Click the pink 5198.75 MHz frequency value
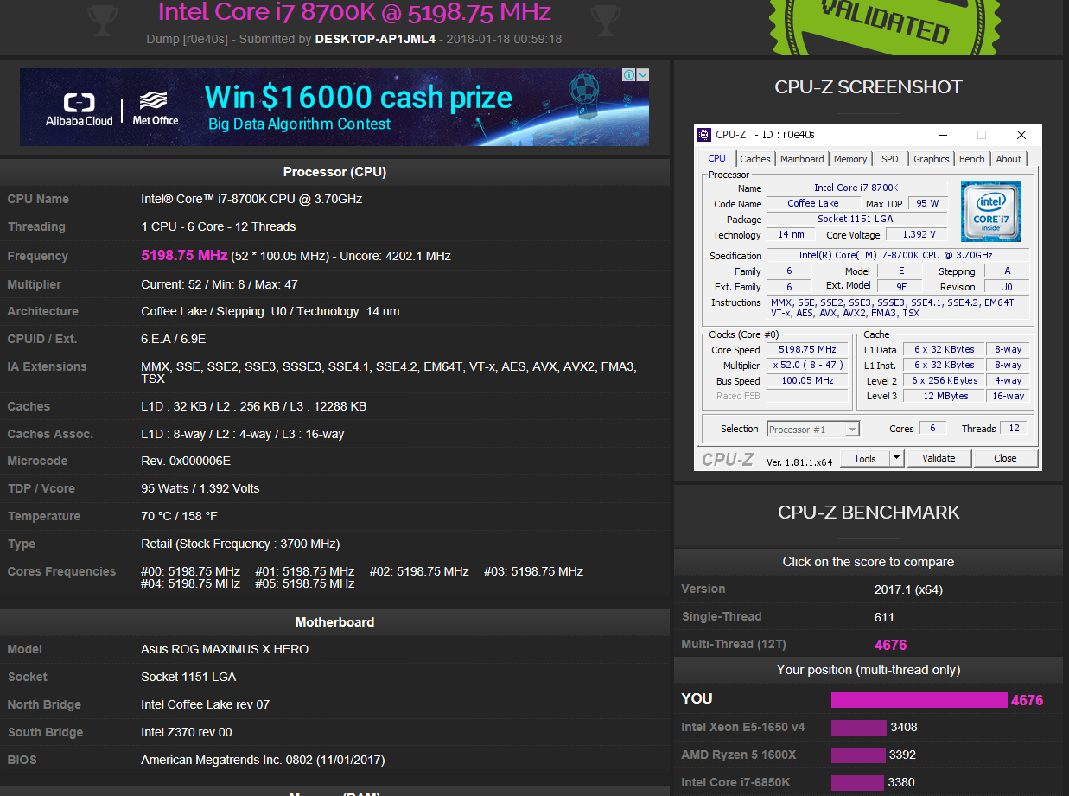The height and width of the screenshot is (796, 1069). coord(184,256)
